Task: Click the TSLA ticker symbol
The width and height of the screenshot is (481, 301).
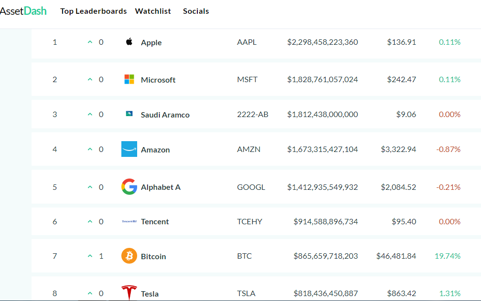Action: pos(246,293)
